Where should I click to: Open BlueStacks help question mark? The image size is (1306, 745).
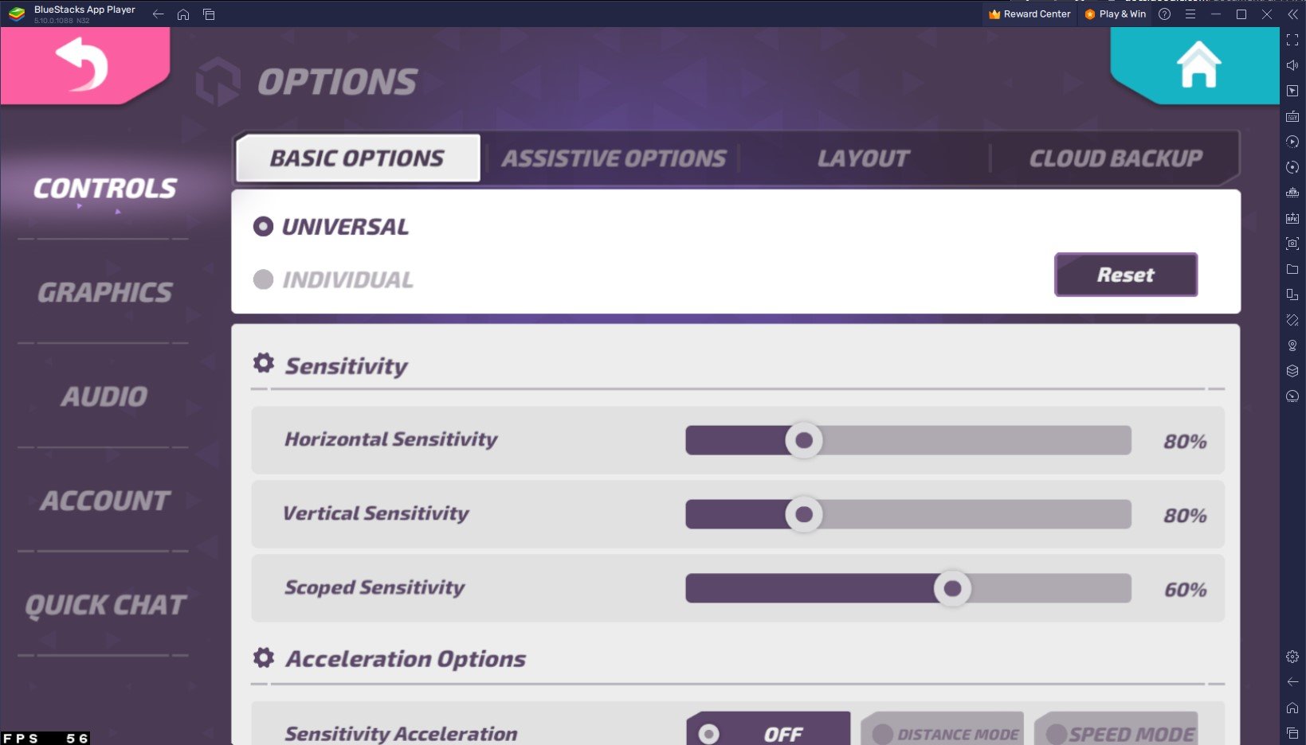click(1164, 14)
